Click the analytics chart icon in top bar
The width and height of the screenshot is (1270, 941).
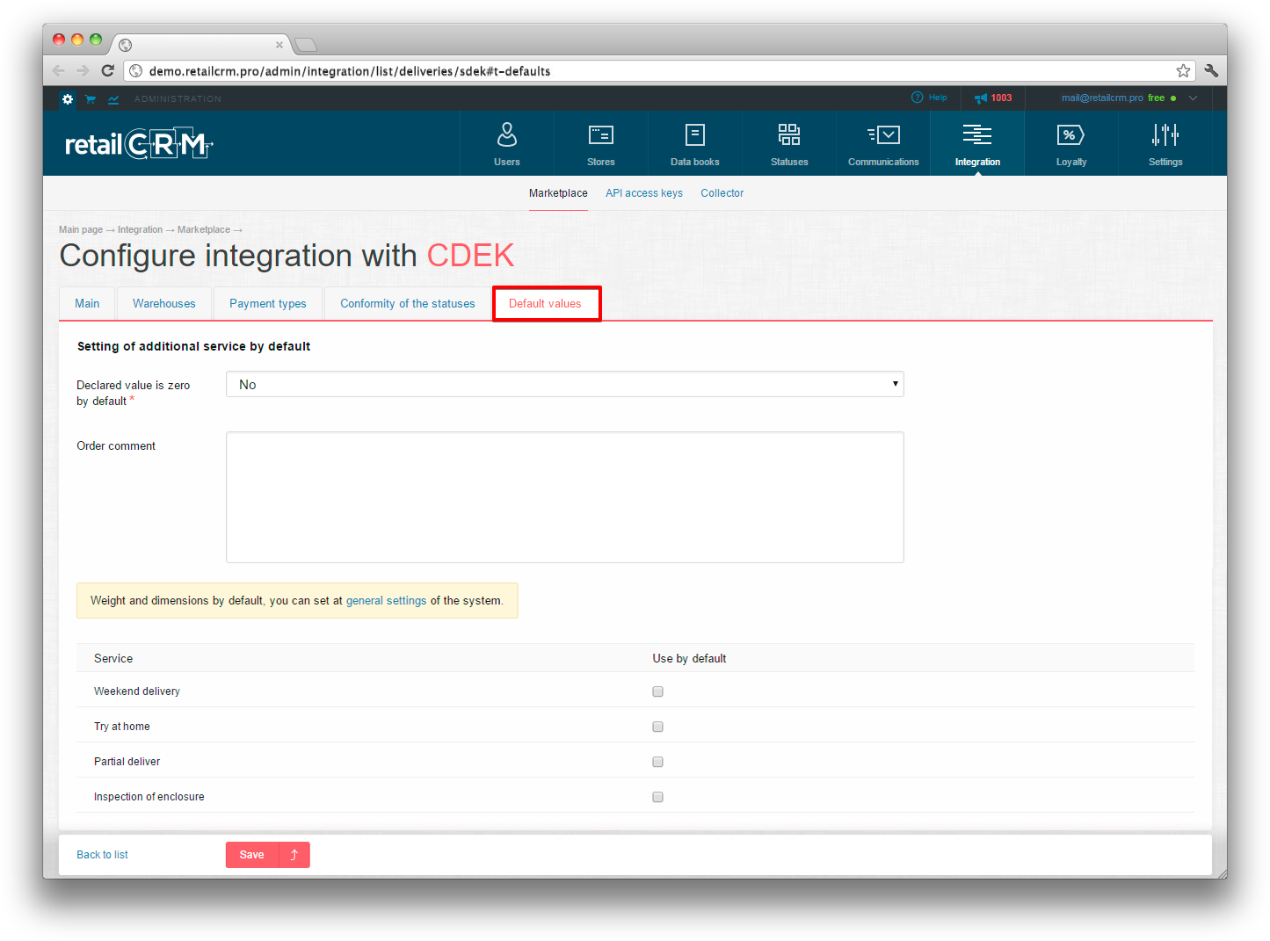point(113,99)
